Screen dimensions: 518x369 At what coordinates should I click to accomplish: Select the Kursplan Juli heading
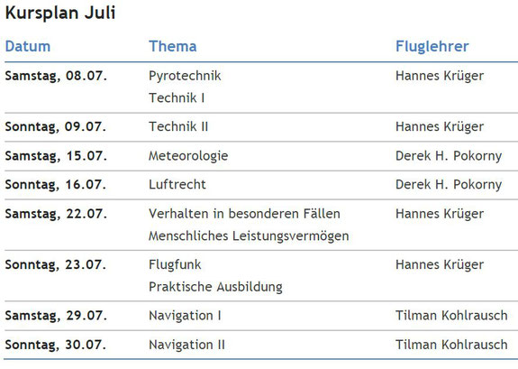[x=60, y=14]
